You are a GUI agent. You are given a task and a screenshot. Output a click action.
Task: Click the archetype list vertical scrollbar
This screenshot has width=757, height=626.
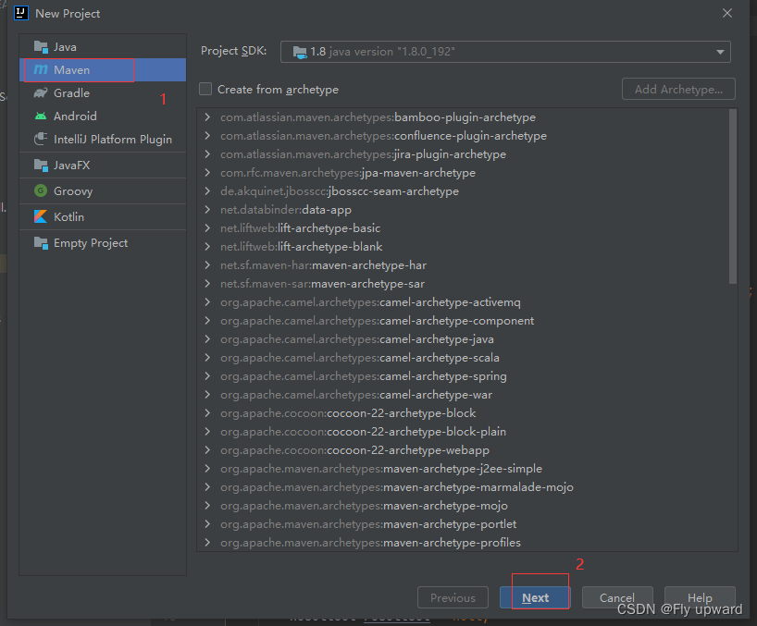click(733, 196)
